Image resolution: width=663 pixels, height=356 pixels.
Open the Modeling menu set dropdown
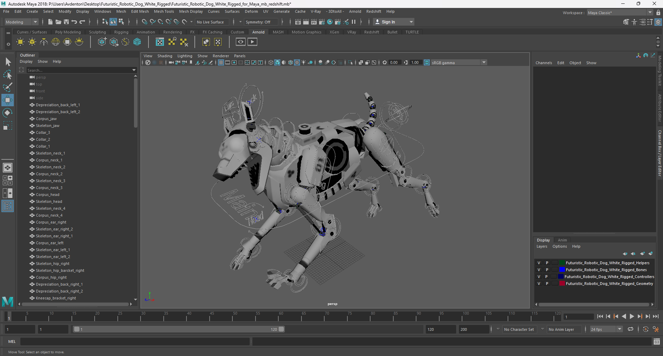pos(21,22)
